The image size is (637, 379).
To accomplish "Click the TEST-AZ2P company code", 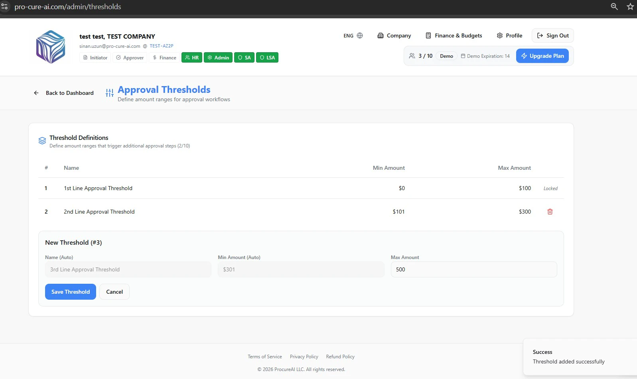I will pos(162,46).
